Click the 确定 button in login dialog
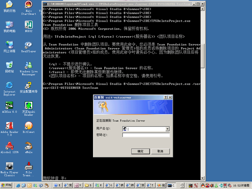Image resolution: width=252 pixels, height=189 pixels. pos(140,151)
